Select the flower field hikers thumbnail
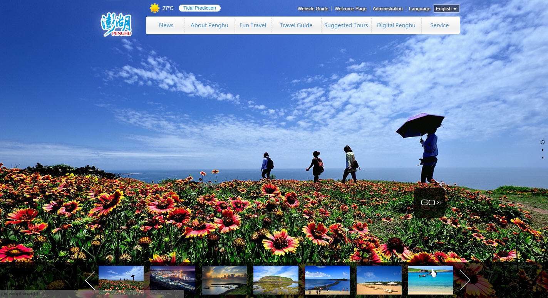 pyautogui.click(x=121, y=280)
